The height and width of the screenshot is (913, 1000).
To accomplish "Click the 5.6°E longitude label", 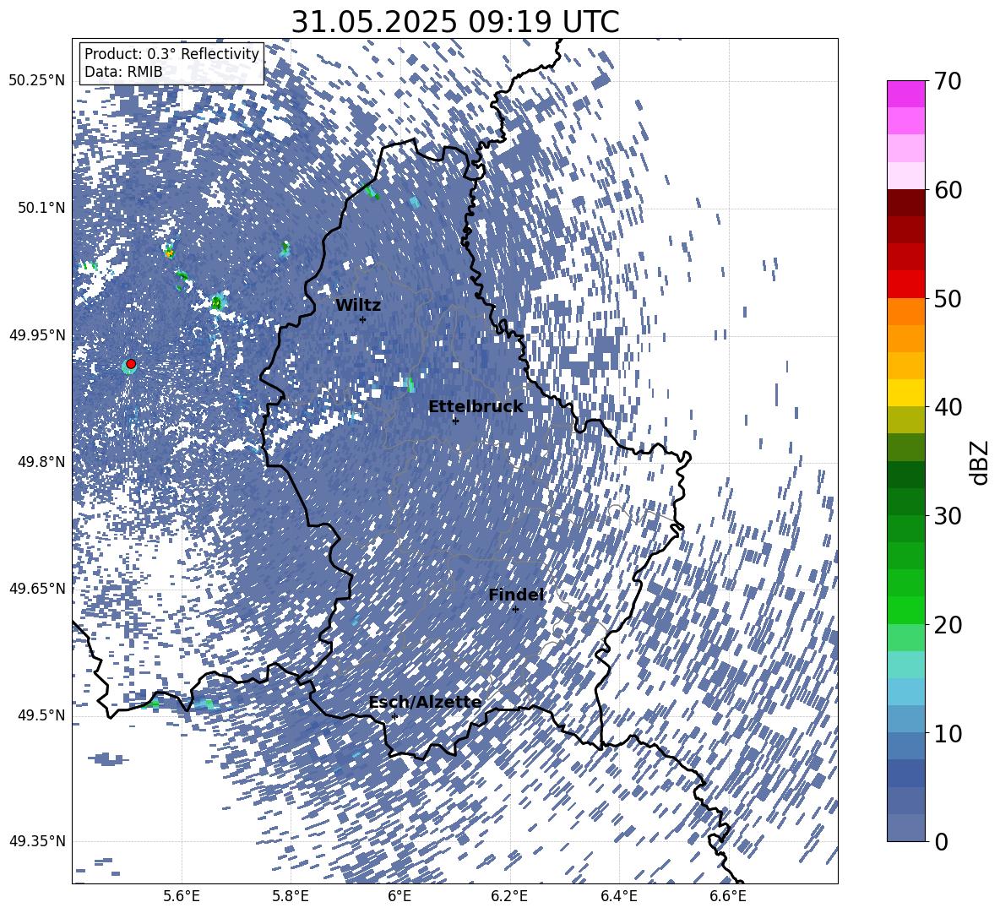I will [182, 896].
